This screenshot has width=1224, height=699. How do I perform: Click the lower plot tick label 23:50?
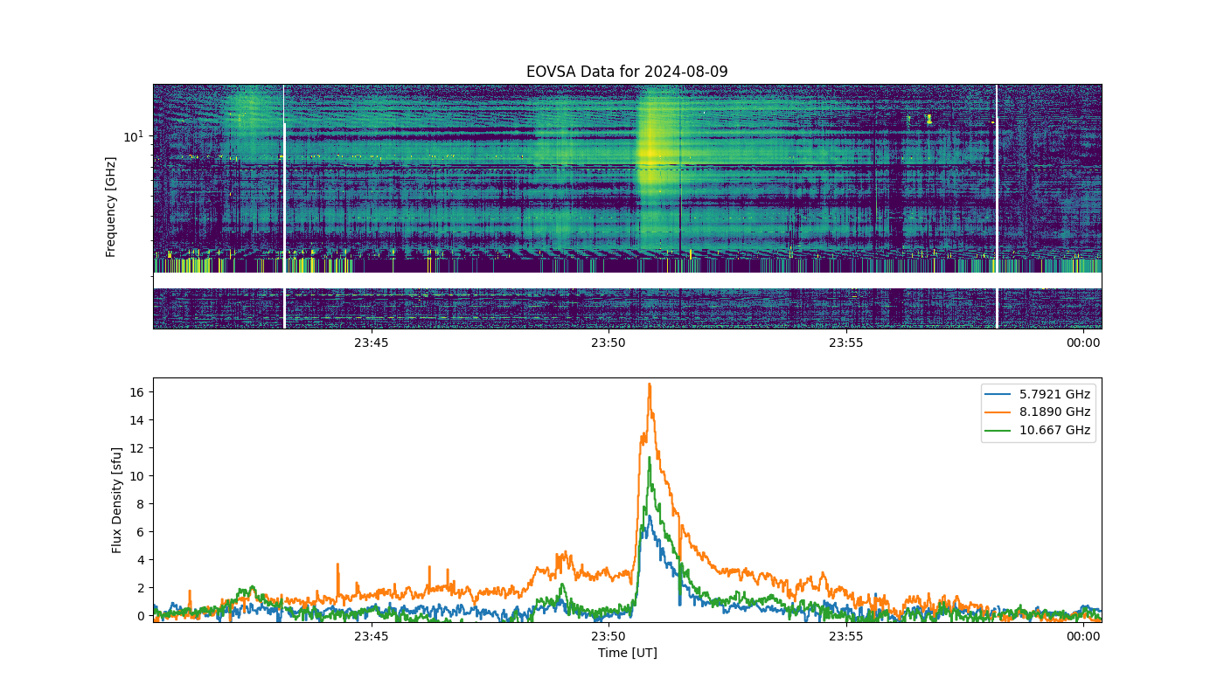click(x=609, y=636)
